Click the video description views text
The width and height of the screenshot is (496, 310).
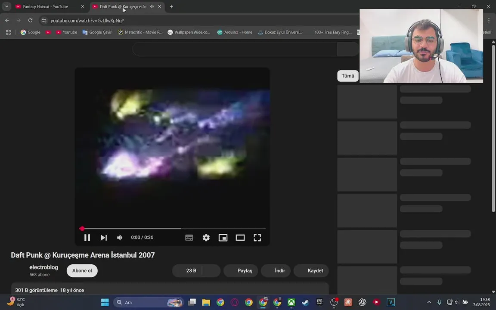pyautogui.click(x=36, y=290)
